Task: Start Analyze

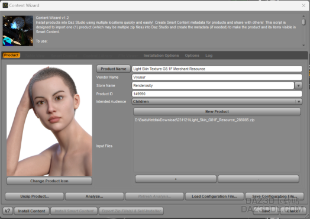Action: pos(94,197)
